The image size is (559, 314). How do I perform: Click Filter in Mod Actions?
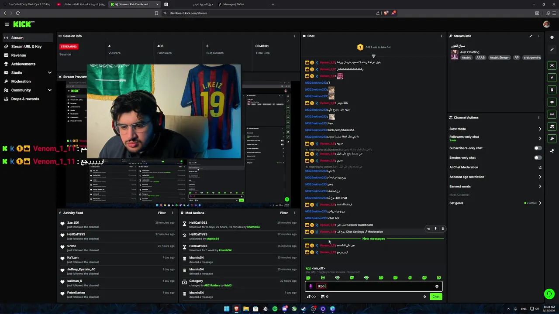tap(284, 213)
